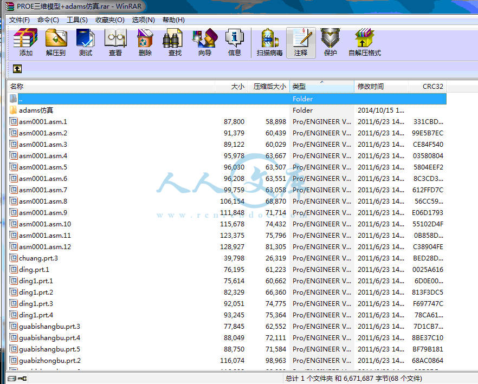Select file asm0001.asm.6
This screenshot has width=478, height=384.
(x=43, y=179)
